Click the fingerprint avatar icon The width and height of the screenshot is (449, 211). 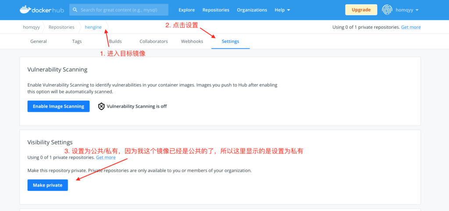(387, 10)
